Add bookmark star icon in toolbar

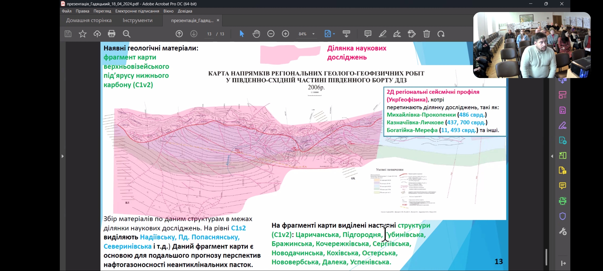pyautogui.click(x=82, y=34)
